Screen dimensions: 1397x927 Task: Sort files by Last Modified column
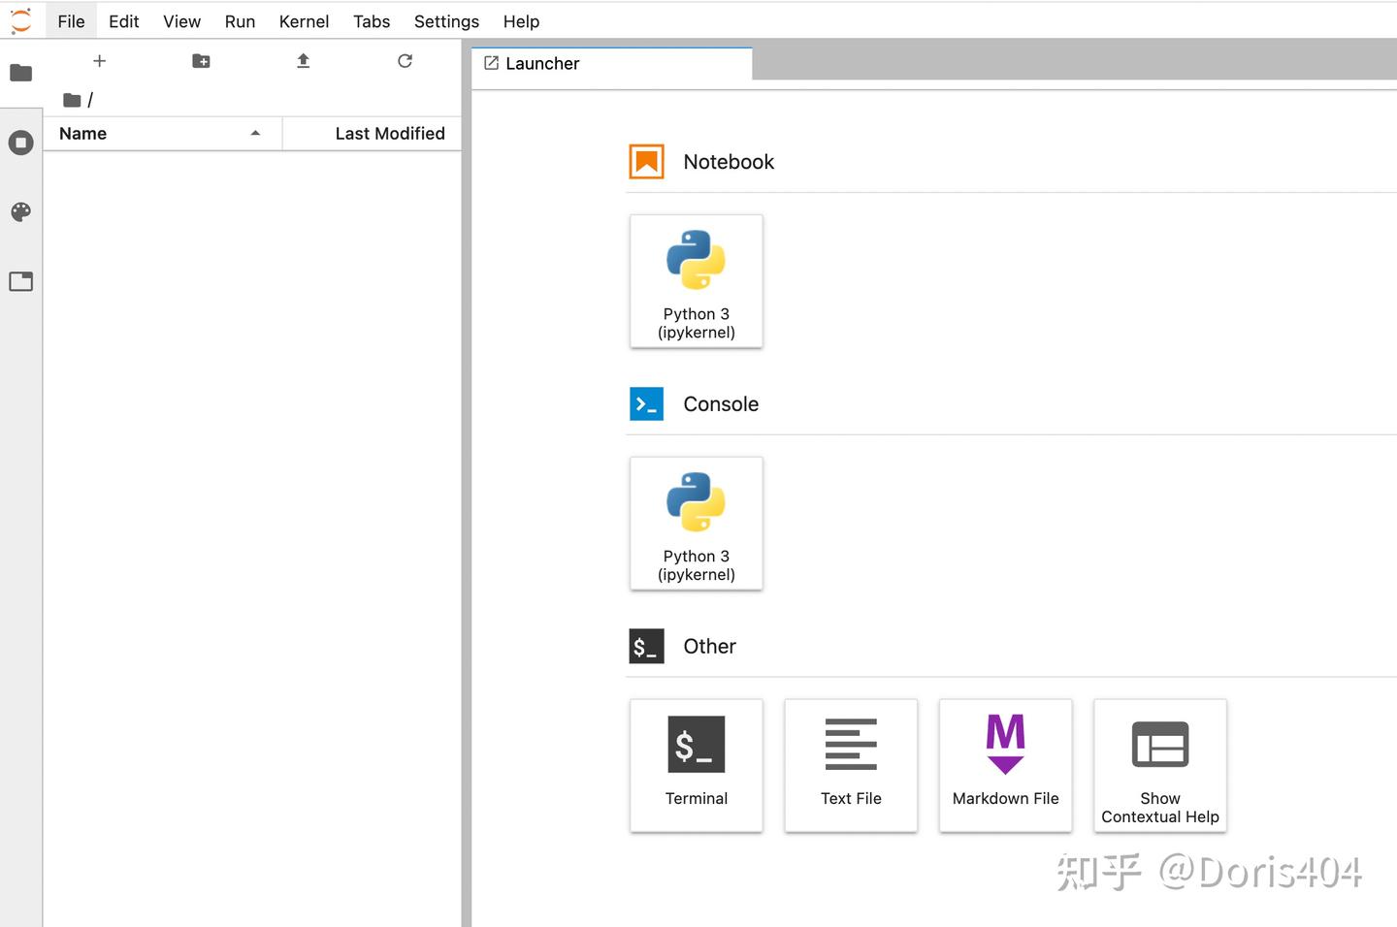pyautogui.click(x=373, y=134)
